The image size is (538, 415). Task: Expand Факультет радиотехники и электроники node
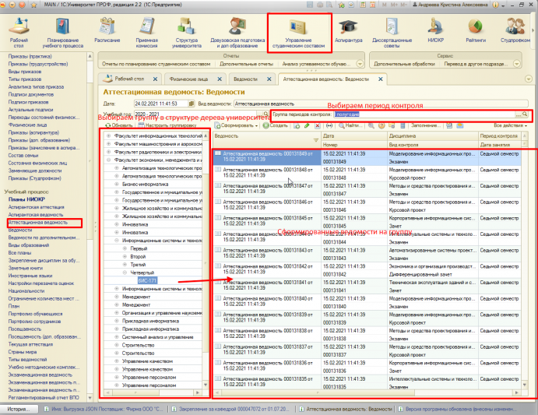[108, 152]
